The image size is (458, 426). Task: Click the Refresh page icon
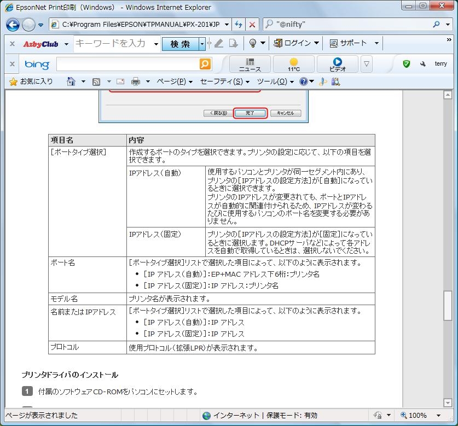coord(238,25)
